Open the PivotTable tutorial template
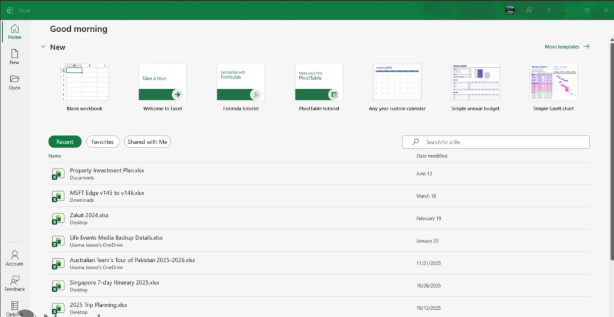This screenshot has width=614, height=317. [x=319, y=87]
